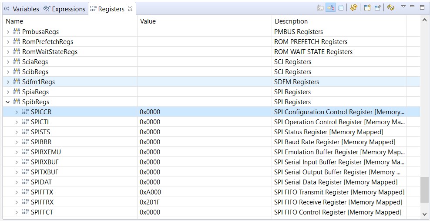
Task: Expand the SPITXBUF register bits
Action: click(17, 172)
